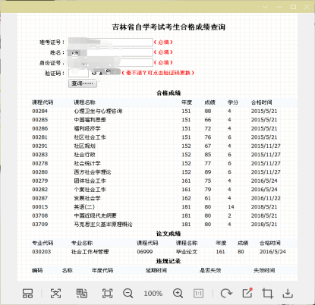Select course name 社会统计学
The image size is (315, 305).
pos(87,163)
